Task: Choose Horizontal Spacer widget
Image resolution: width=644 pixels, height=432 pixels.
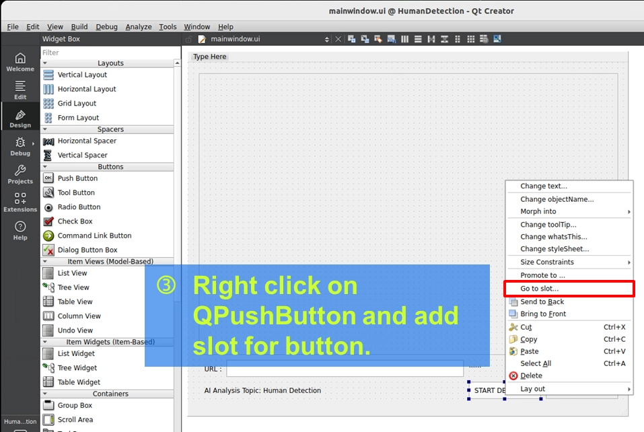Action: click(87, 141)
